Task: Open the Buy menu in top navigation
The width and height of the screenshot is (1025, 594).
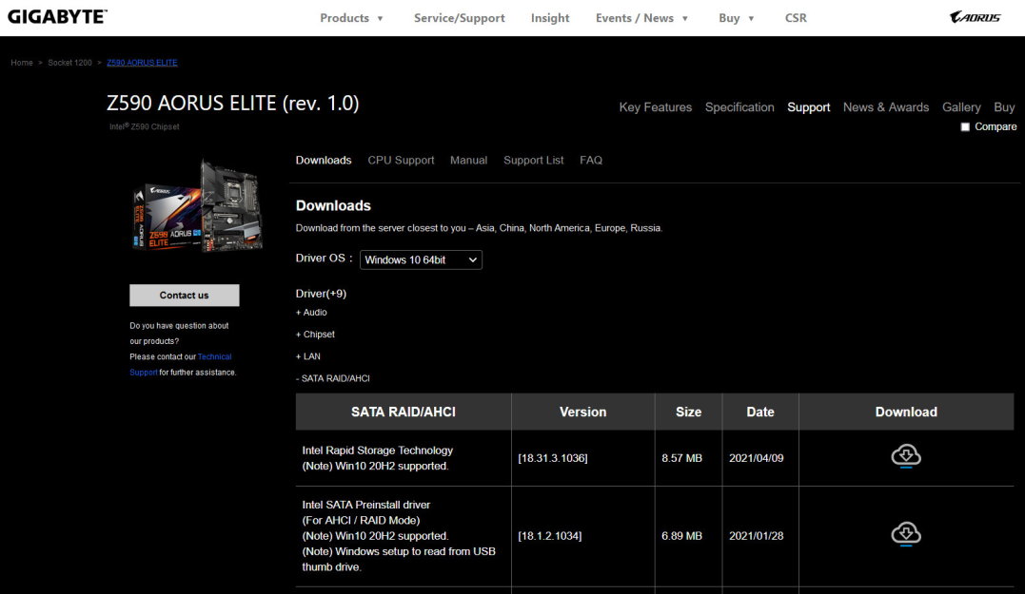Action: tap(736, 18)
